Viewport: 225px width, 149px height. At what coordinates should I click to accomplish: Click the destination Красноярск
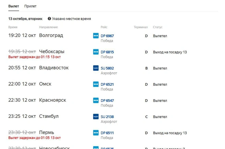pos(52,100)
